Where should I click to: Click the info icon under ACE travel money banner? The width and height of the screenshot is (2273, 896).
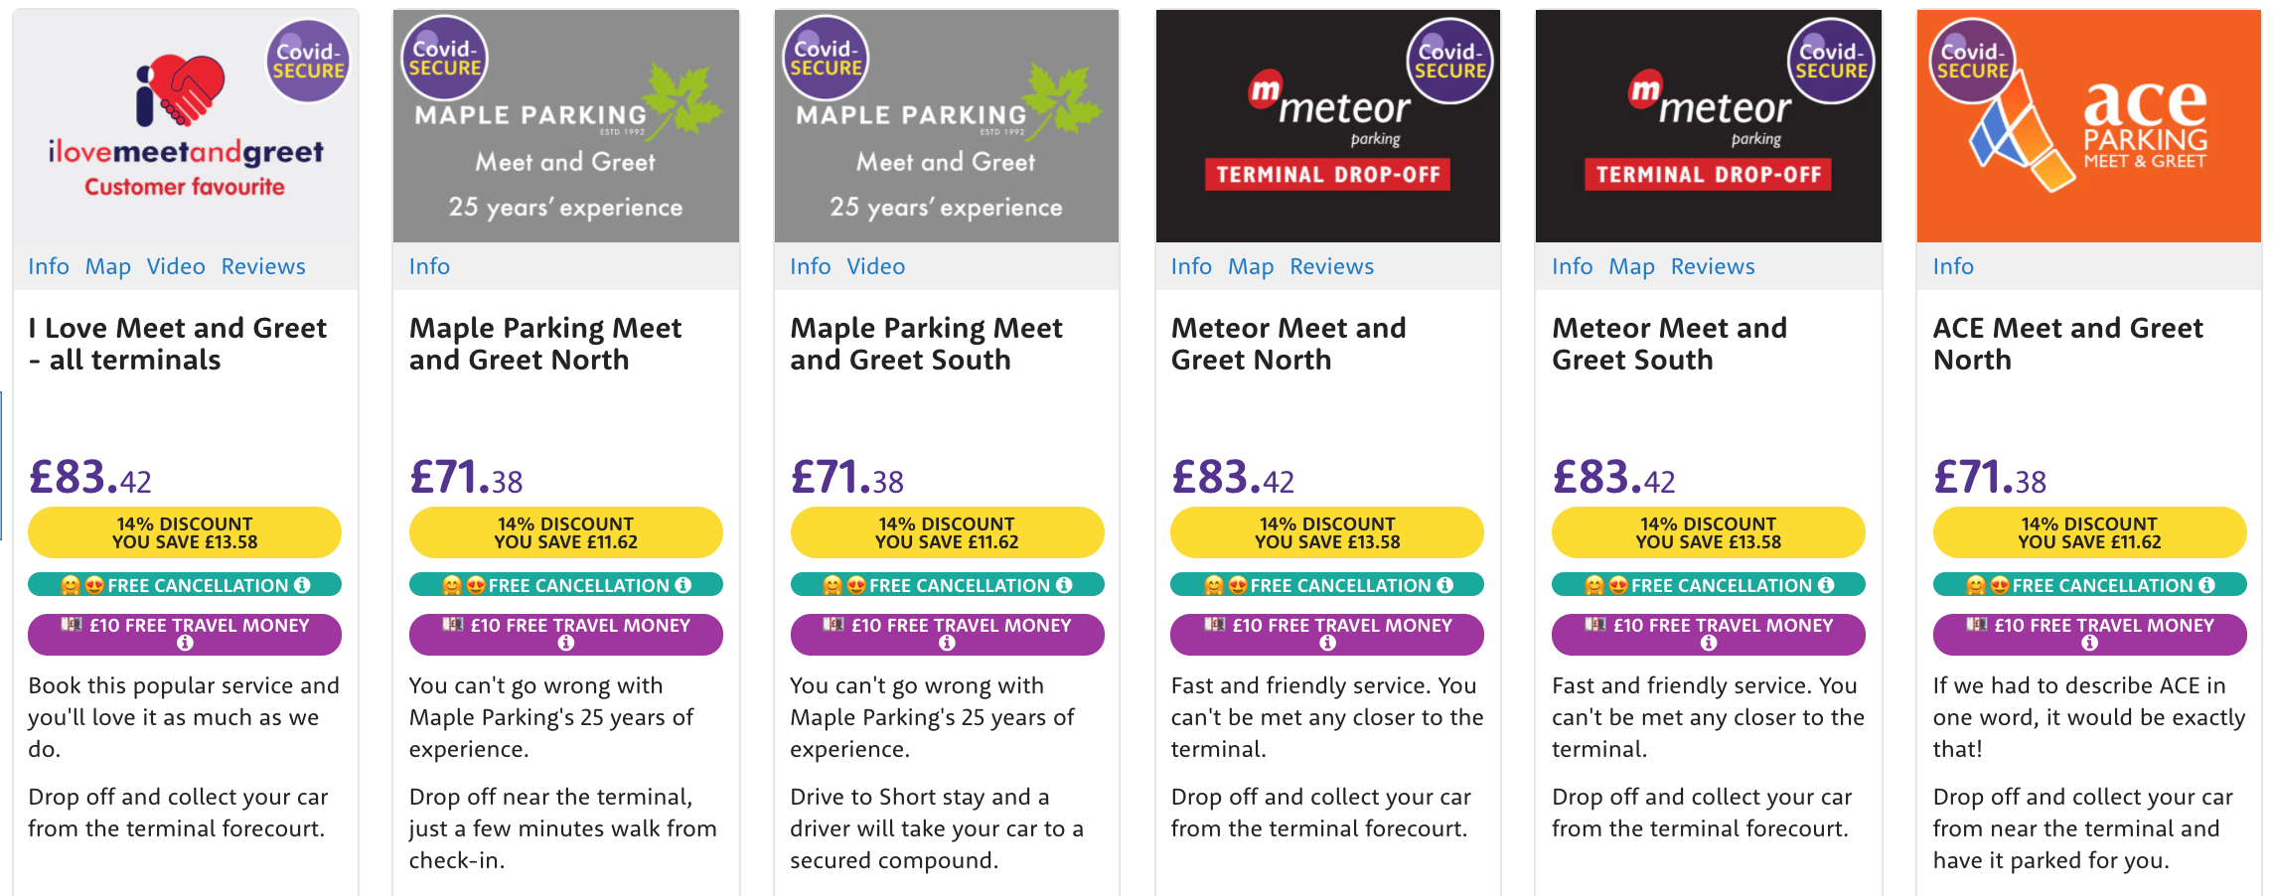2090,643
